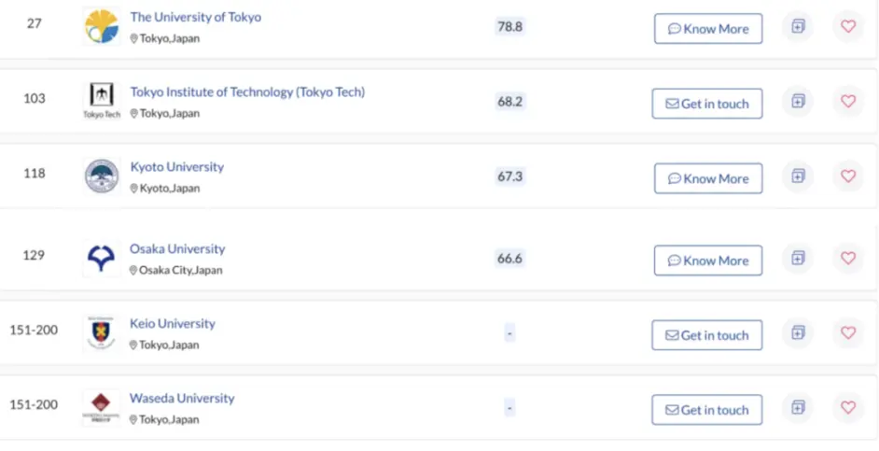Click the Keio University crest logo

101,333
